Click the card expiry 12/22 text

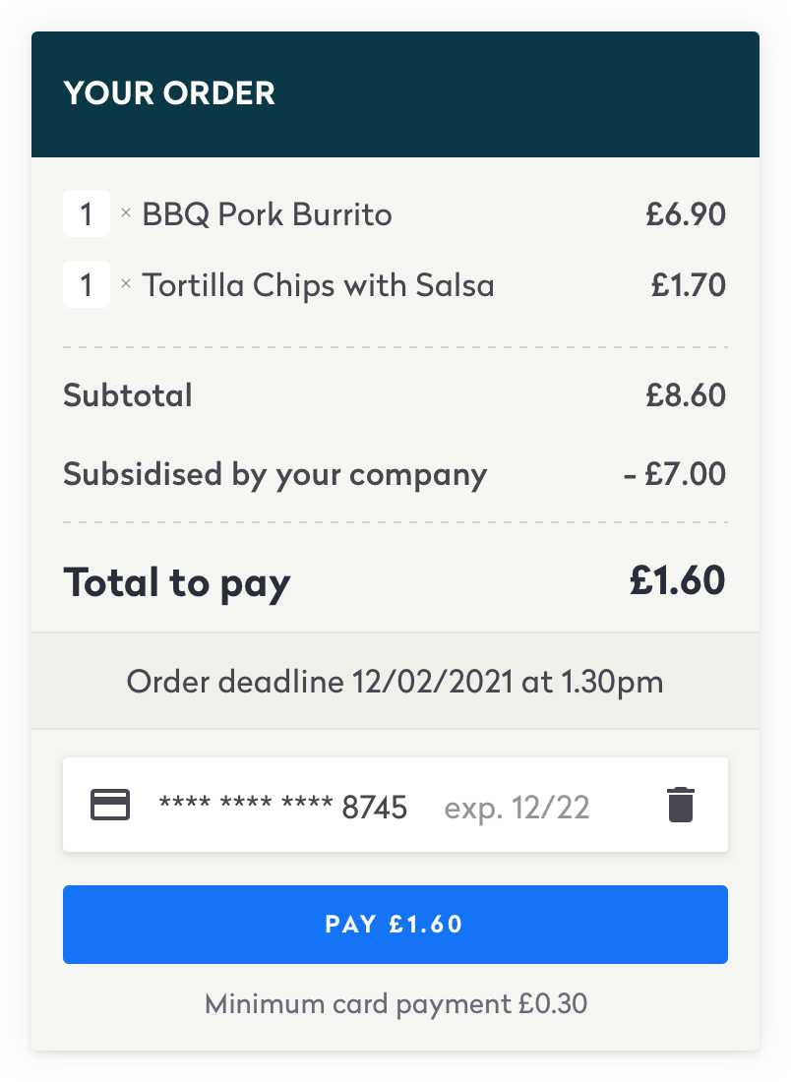coord(517,808)
